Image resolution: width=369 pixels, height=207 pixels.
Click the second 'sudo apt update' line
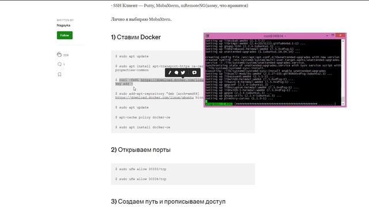pos(132,108)
